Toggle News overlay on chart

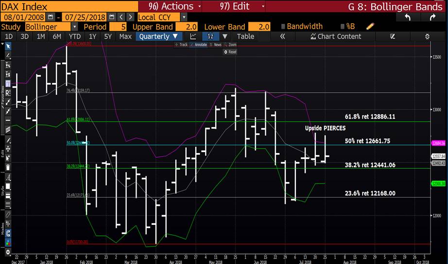point(215,45)
